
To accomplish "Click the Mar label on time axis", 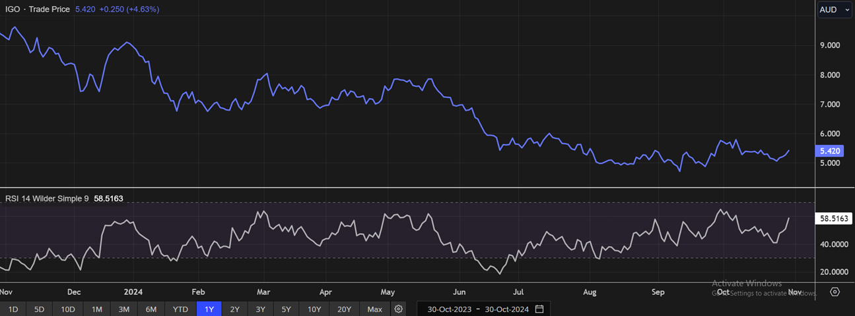I will click(263, 292).
